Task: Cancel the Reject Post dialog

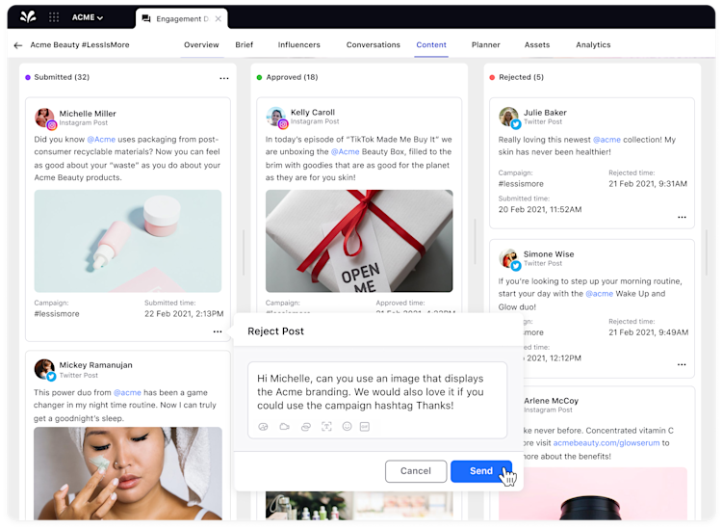Action: [416, 471]
